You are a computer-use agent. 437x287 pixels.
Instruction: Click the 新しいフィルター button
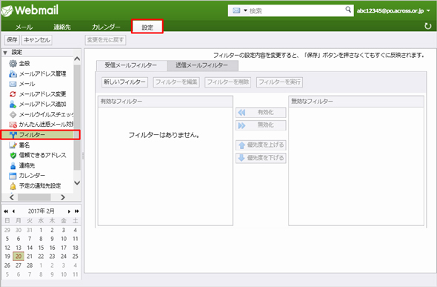[x=124, y=82]
